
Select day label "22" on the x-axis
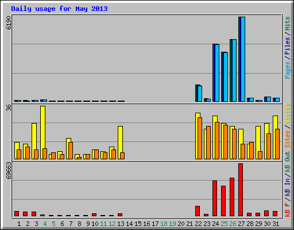(x=198, y=224)
